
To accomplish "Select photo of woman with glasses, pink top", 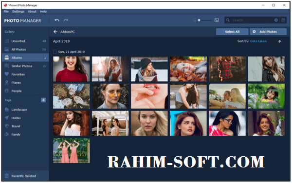I will pyautogui.click(x=227, y=123).
